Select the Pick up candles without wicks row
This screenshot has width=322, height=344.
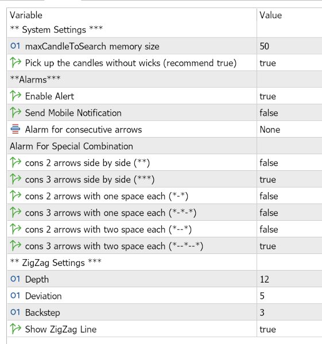pos(165,62)
